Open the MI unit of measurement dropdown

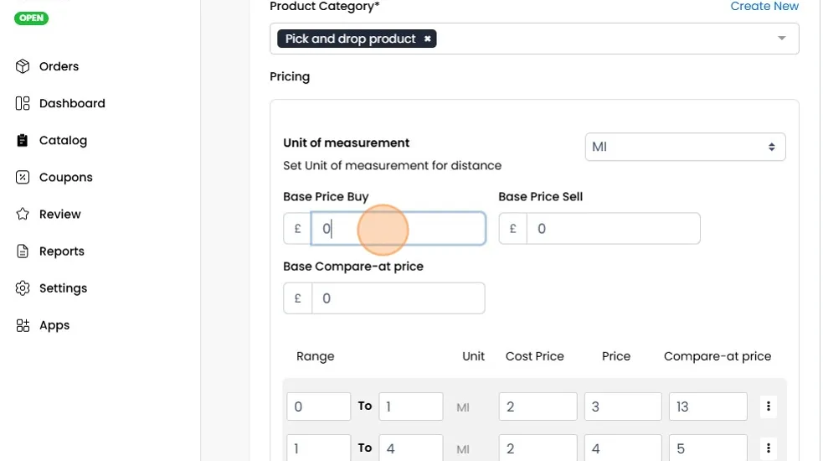[685, 147]
